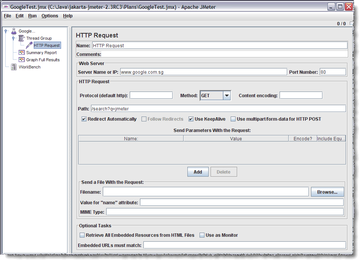This screenshot has width=360, height=261.
Task: Enable Use multipart/form-data for HTTP POST
Action: point(233,119)
